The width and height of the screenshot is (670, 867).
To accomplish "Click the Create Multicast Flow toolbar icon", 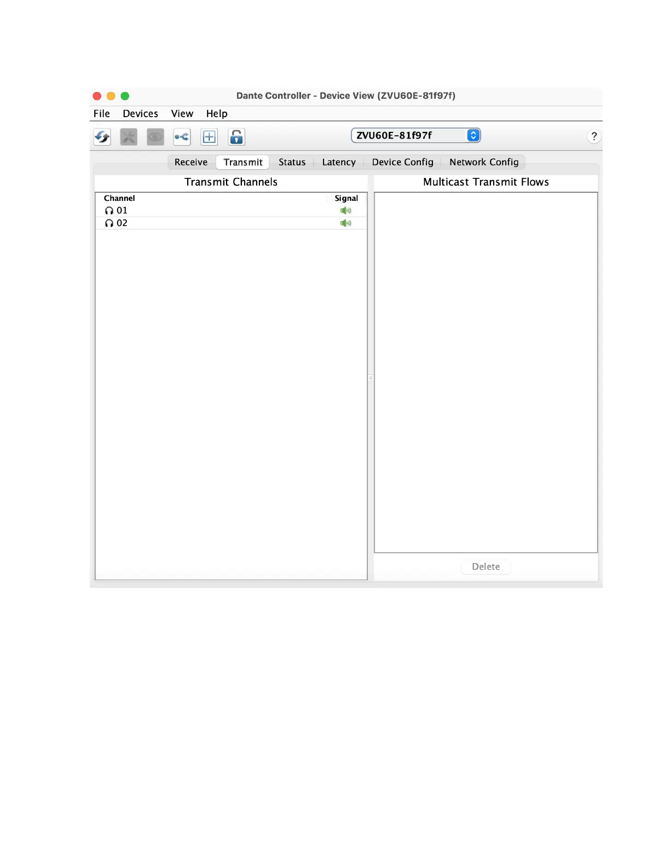I will 182,137.
